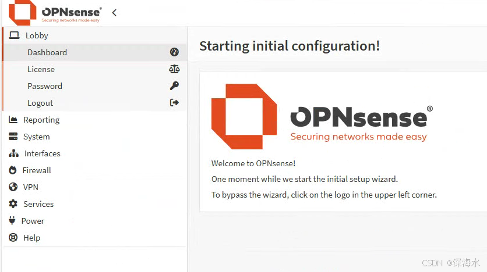
Task: Click the balance scale icon next to License
Action: click(x=174, y=69)
